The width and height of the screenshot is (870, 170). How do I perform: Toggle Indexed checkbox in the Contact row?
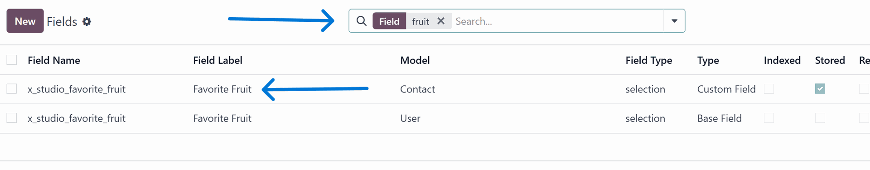click(769, 89)
